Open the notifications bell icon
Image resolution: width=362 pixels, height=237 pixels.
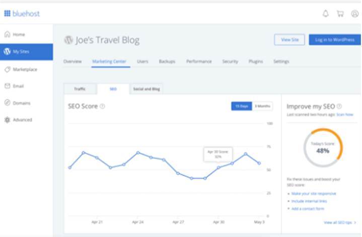click(x=326, y=14)
